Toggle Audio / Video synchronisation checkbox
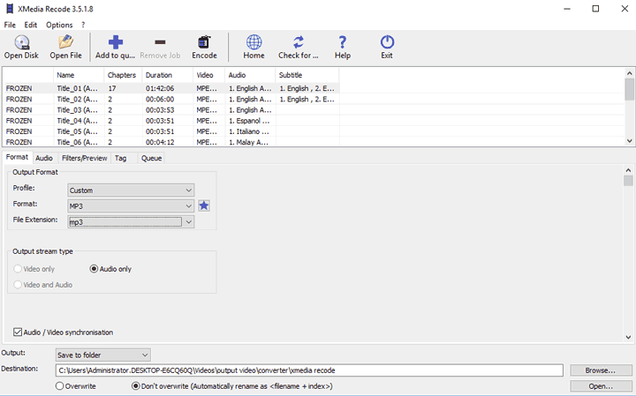 [x=18, y=332]
